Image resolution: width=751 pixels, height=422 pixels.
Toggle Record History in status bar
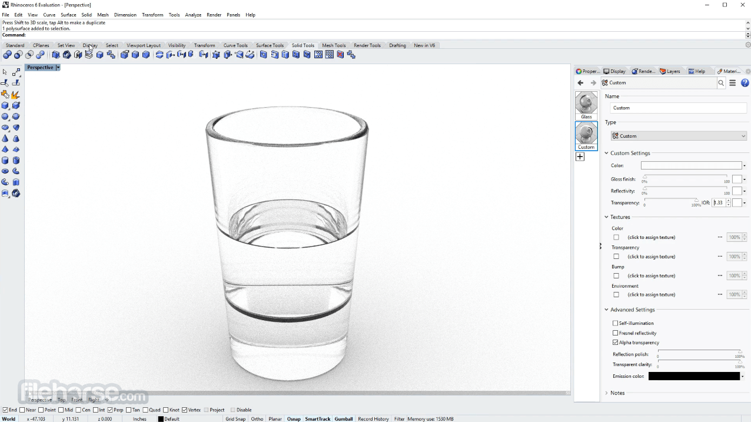point(373,419)
